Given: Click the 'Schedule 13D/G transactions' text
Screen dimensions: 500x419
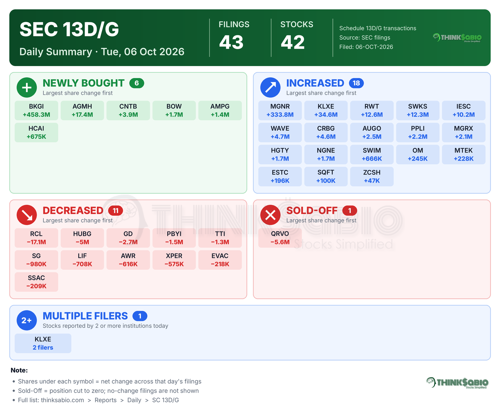Looking at the screenshot, I should point(378,28).
